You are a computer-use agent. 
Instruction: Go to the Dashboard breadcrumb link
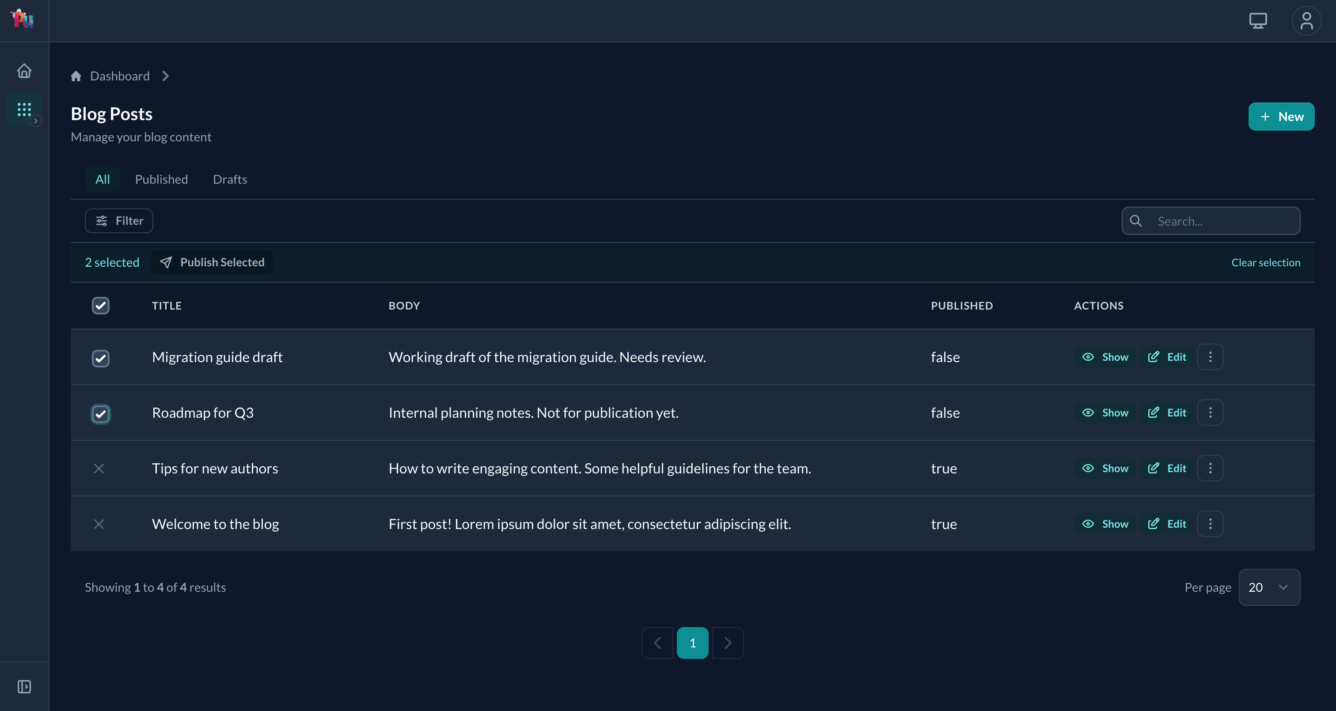tap(120, 76)
